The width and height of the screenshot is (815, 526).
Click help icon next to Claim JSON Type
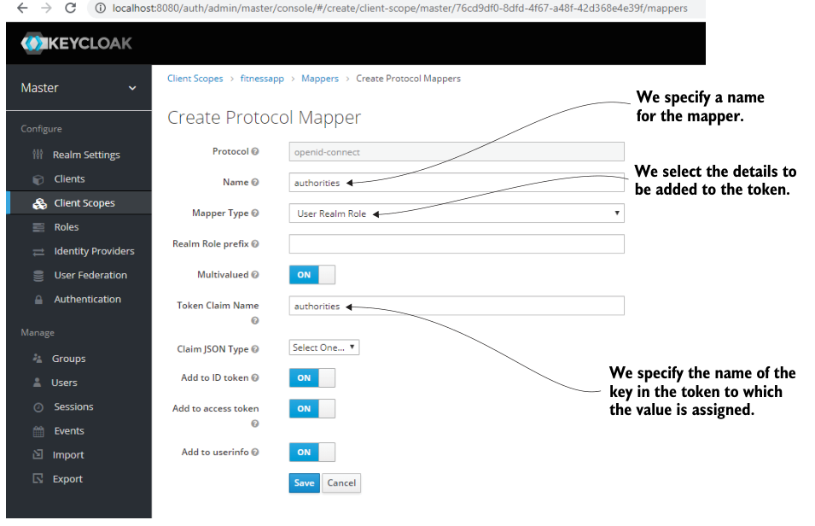coord(255,349)
